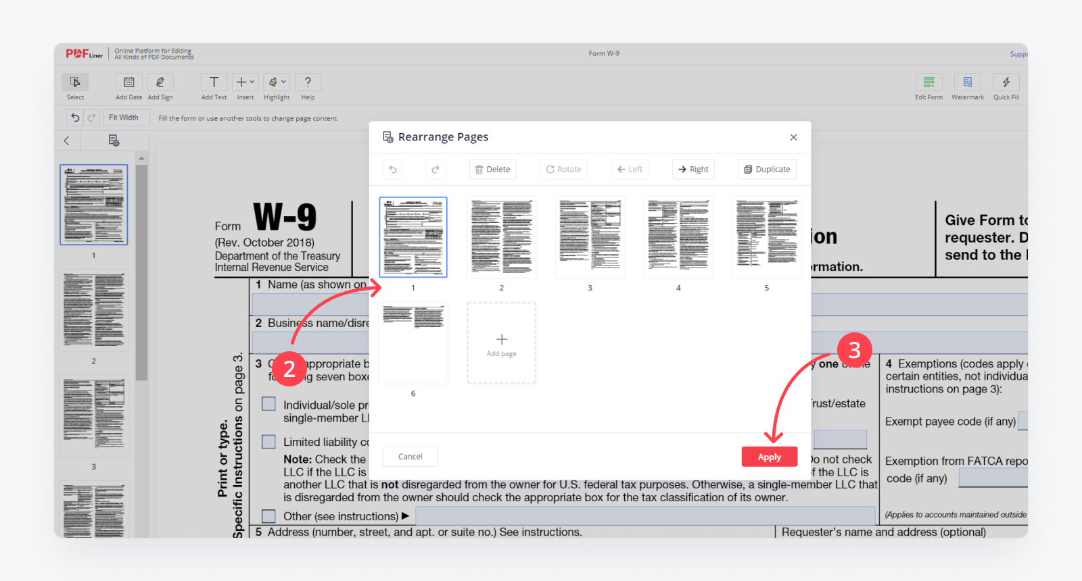
Task: Expand the Insert dropdown arrow
Action: coord(253,82)
